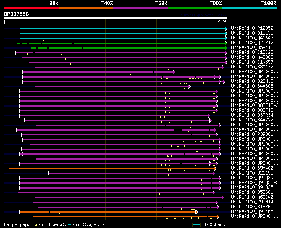Click the green arrowhead ending the UniRef100_B5A4I8 bar
This screenshot has width=281, height=228.
(x=226, y=48)
